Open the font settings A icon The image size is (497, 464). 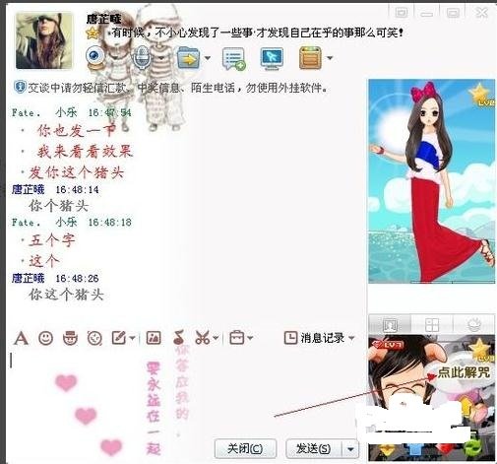21,338
